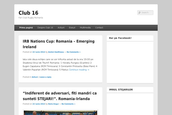Open the Eseuri menu item

point(72,28)
